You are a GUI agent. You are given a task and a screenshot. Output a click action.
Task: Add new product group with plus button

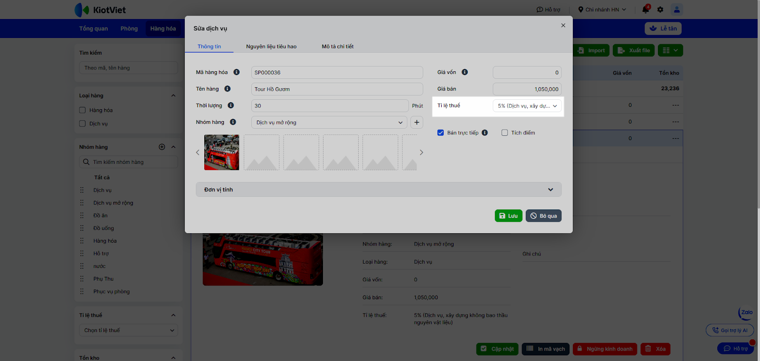[417, 123]
